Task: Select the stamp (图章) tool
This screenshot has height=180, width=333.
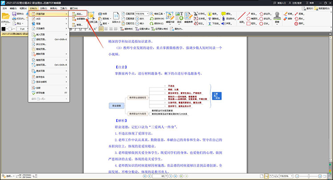Action: [277, 18]
